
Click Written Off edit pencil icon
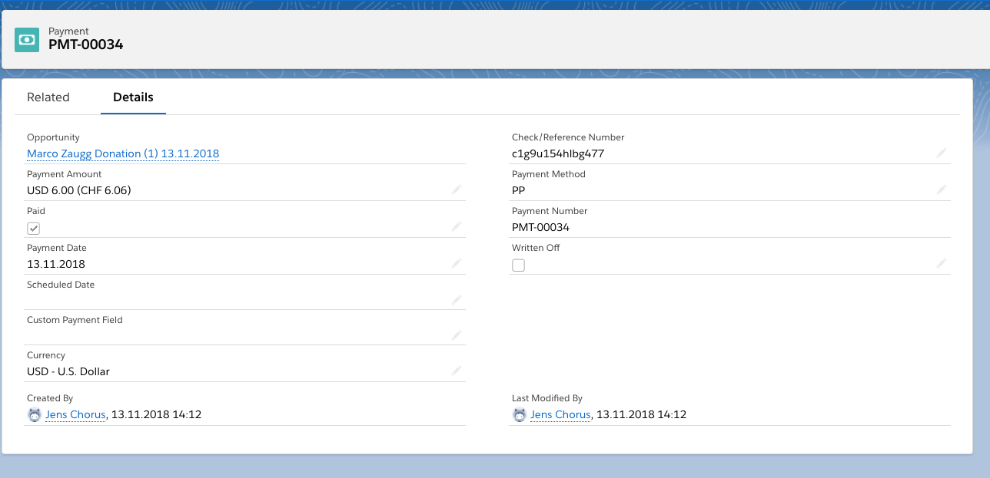(x=942, y=263)
